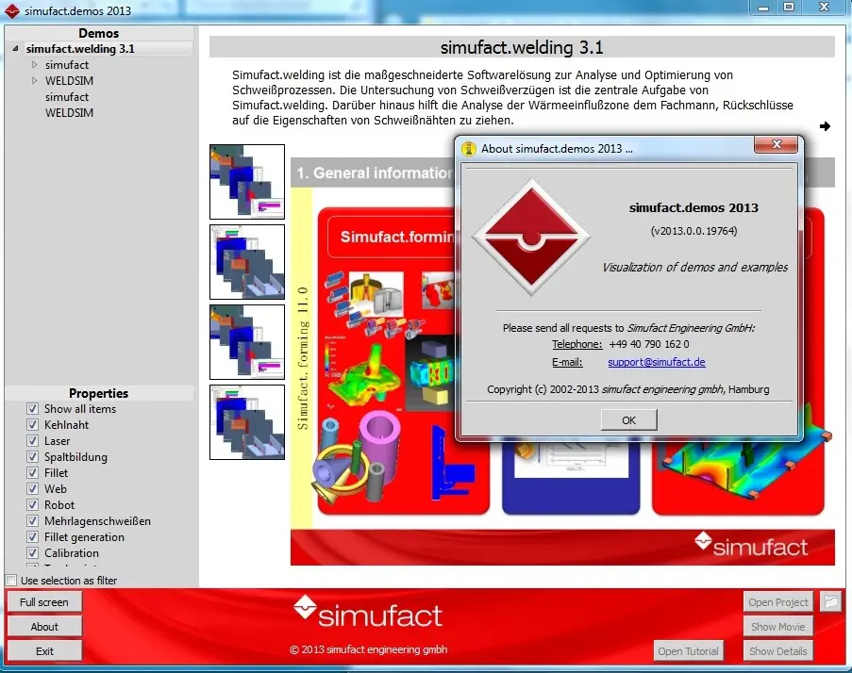Click the Show Details button
This screenshot has height=673, width=852.
click(778, 650)
